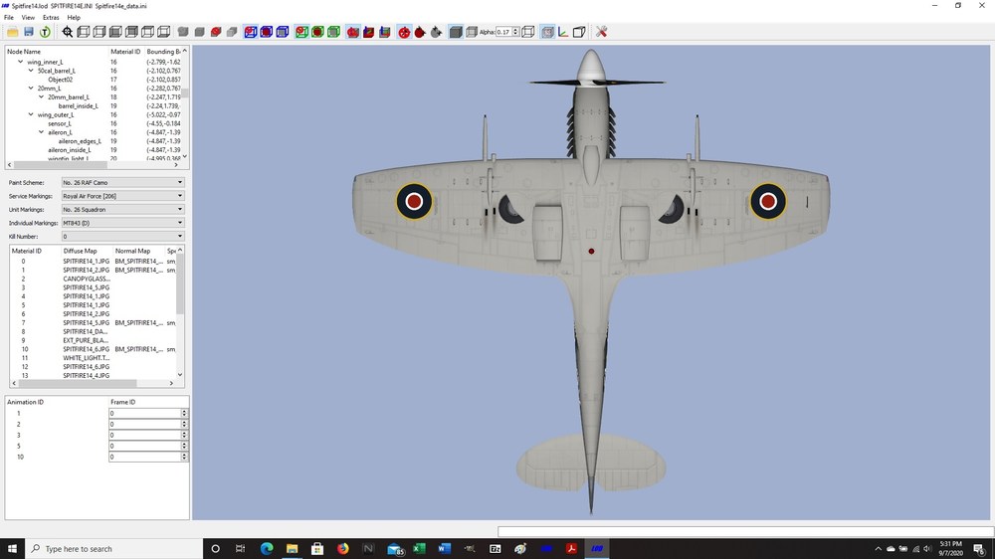The image size is (995, 559).
Task: Click the highlighted bounding box display icon
Action: click(x=547, y=32)
